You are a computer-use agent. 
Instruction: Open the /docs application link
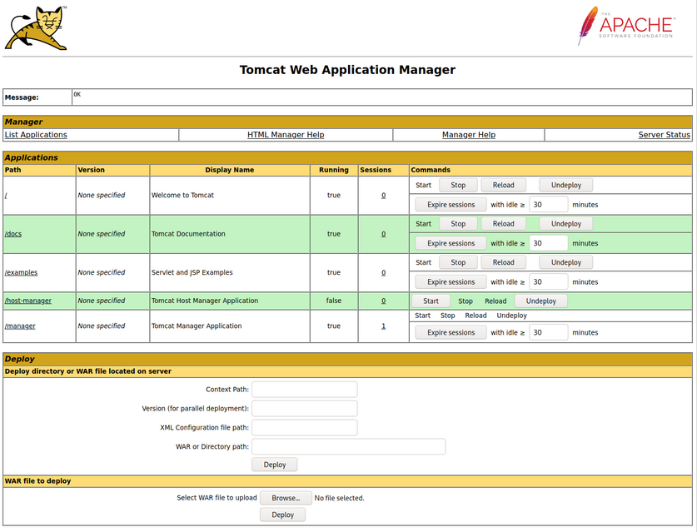(x=12, y=233)
